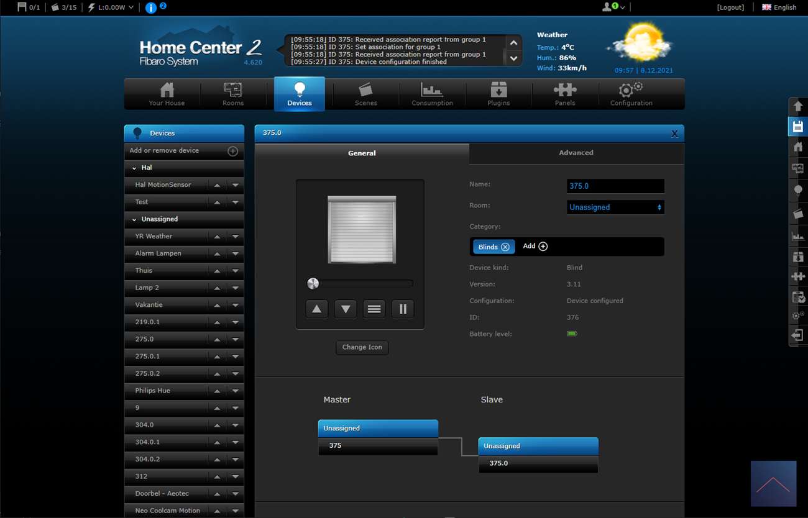Click the Name input field
Image resolution: width=808 pixels, height=518 pixels.
(615, 186)
